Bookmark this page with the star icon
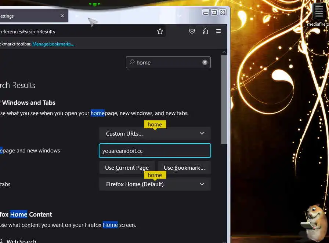 (x=160, y=31)
